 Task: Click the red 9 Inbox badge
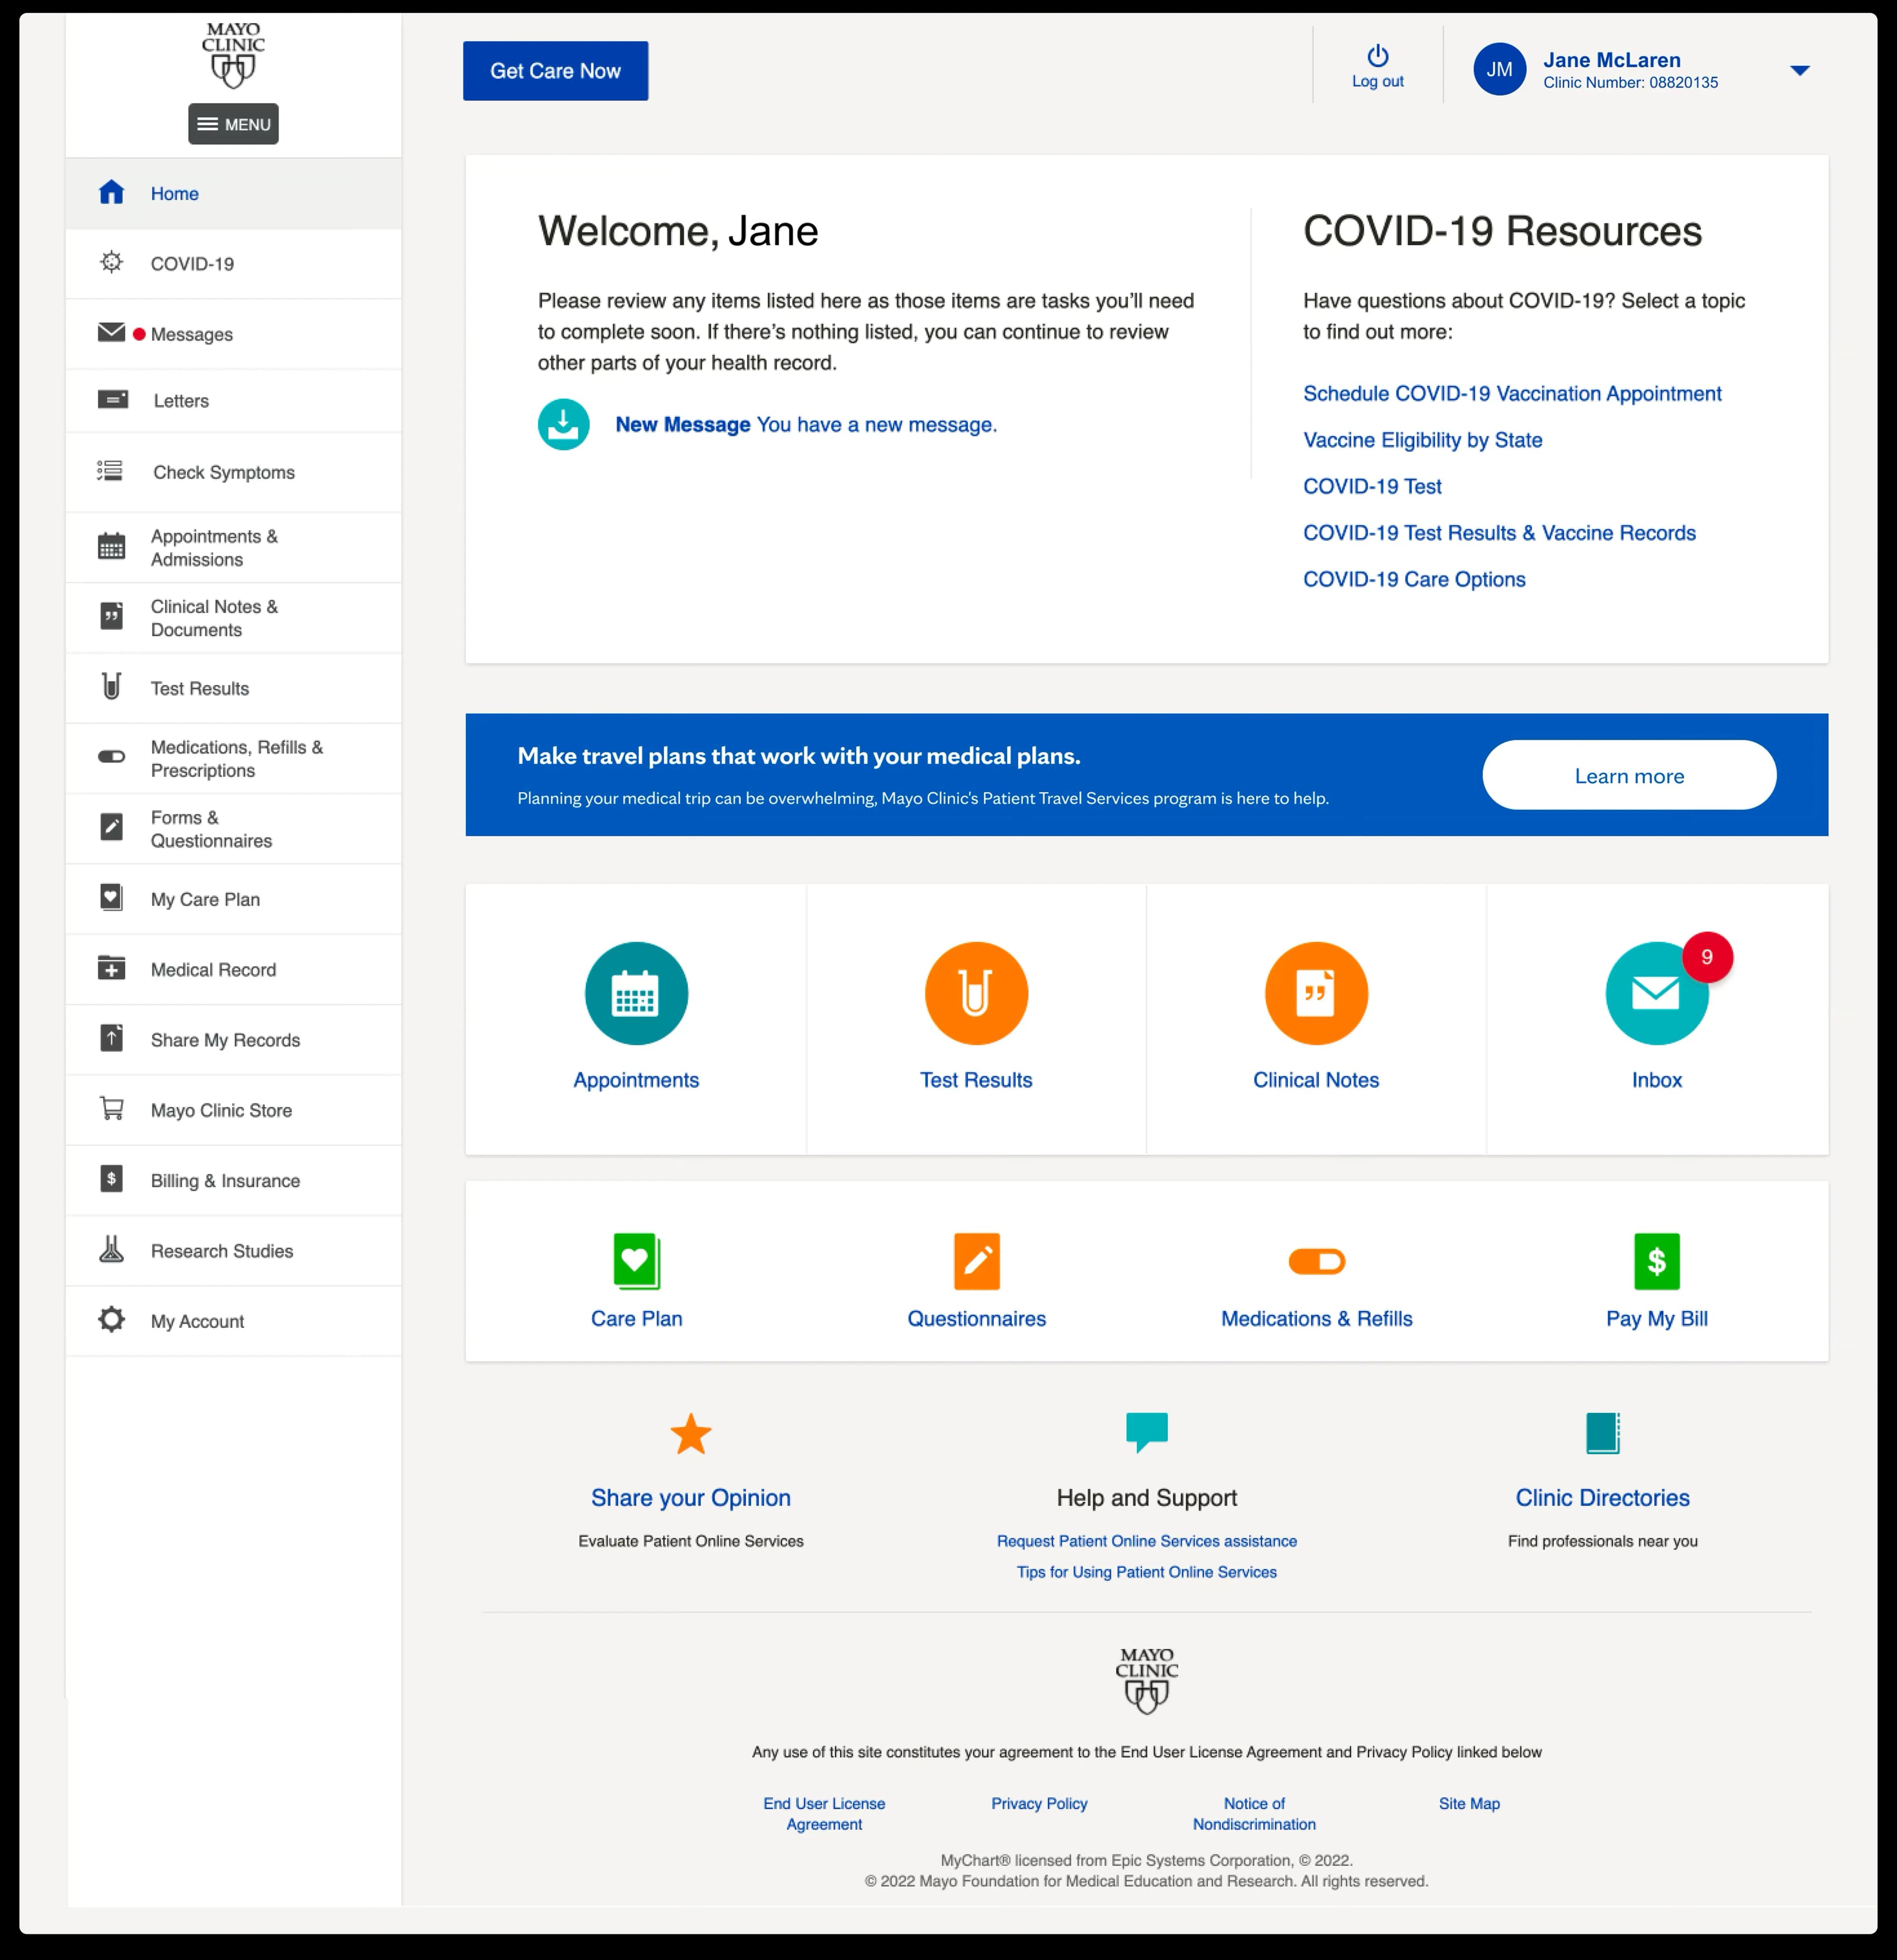click(1707, 957)
